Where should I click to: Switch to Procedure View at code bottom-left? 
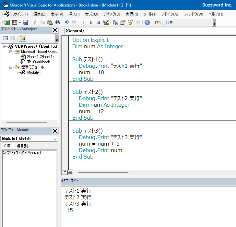(x=65, y=172)
